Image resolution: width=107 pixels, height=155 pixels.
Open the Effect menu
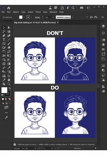tap(38, 12)
